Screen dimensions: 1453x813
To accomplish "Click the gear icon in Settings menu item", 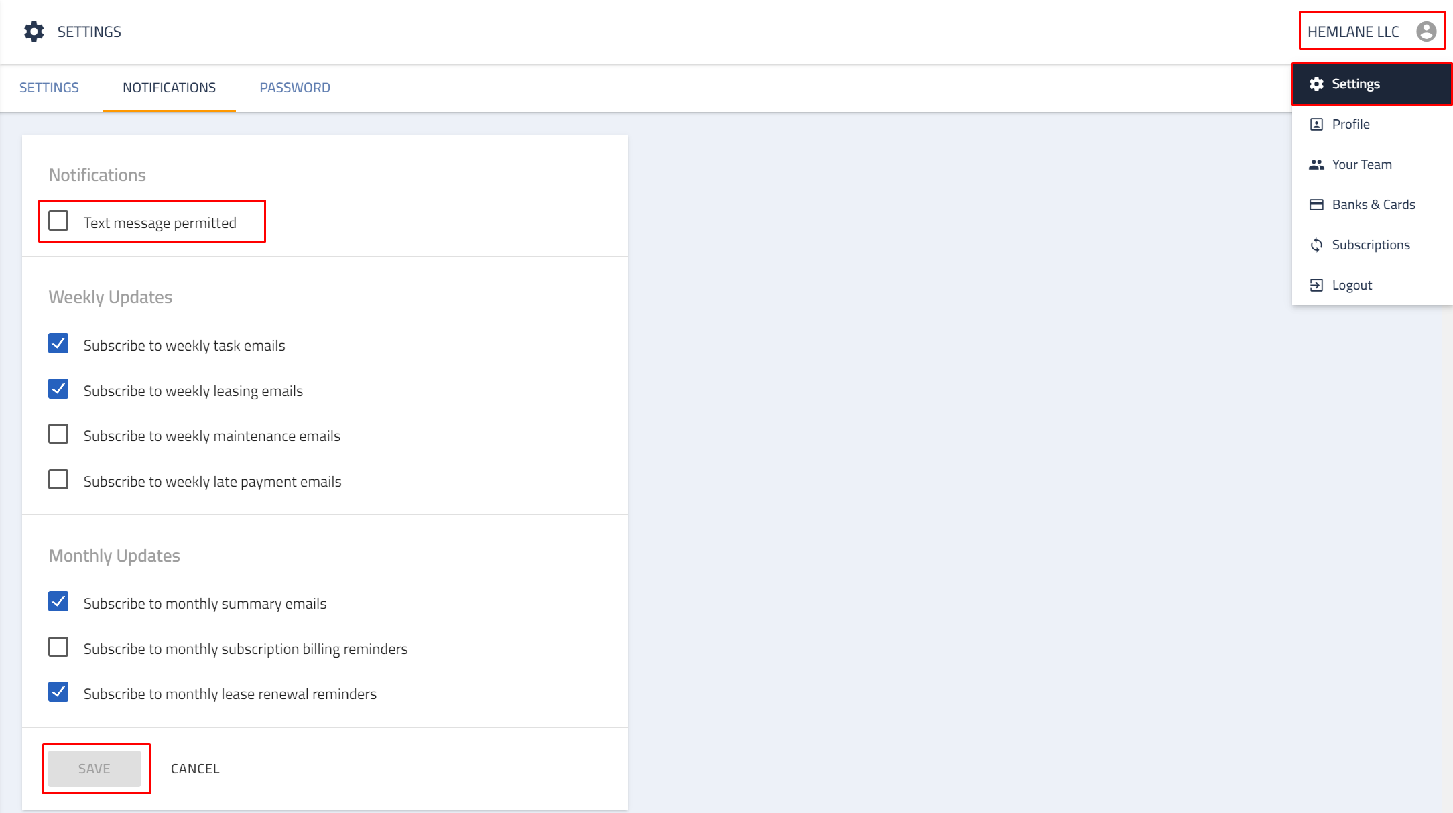I will tap(1316, 84).
